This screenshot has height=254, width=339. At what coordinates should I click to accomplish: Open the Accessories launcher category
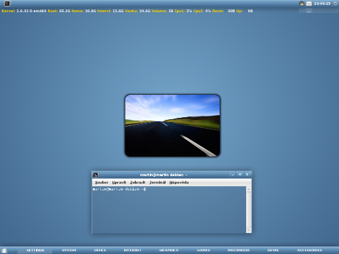pos(310,250)
